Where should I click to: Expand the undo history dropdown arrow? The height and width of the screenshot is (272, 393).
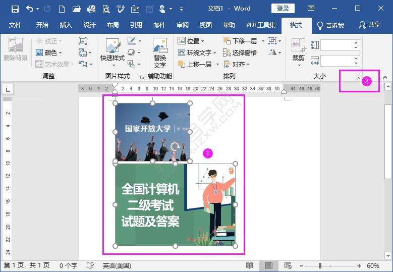coord(38,9)
